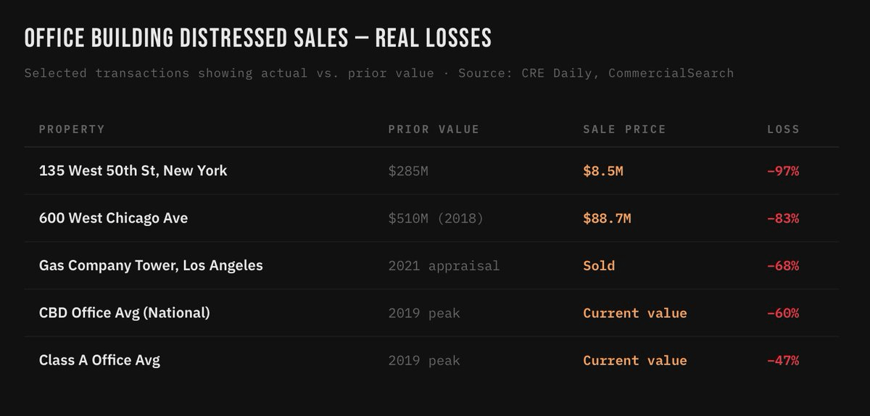Viewport: 870px width, 416px height.
Task: Select the Class A Office Avg row name
Action: point(99,360)
